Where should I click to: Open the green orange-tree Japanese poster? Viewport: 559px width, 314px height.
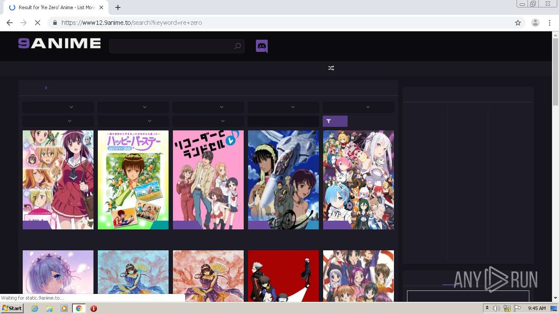click(133, 180)
